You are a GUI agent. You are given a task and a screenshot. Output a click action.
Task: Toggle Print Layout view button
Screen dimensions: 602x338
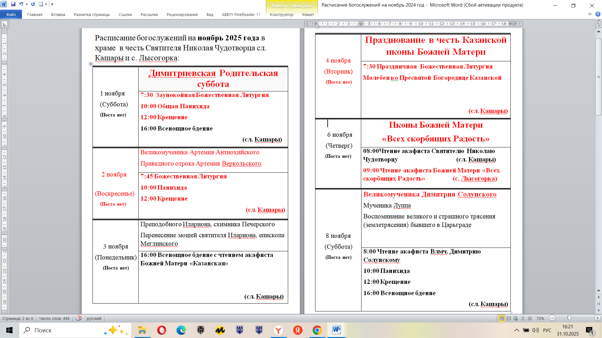(502, 318)
